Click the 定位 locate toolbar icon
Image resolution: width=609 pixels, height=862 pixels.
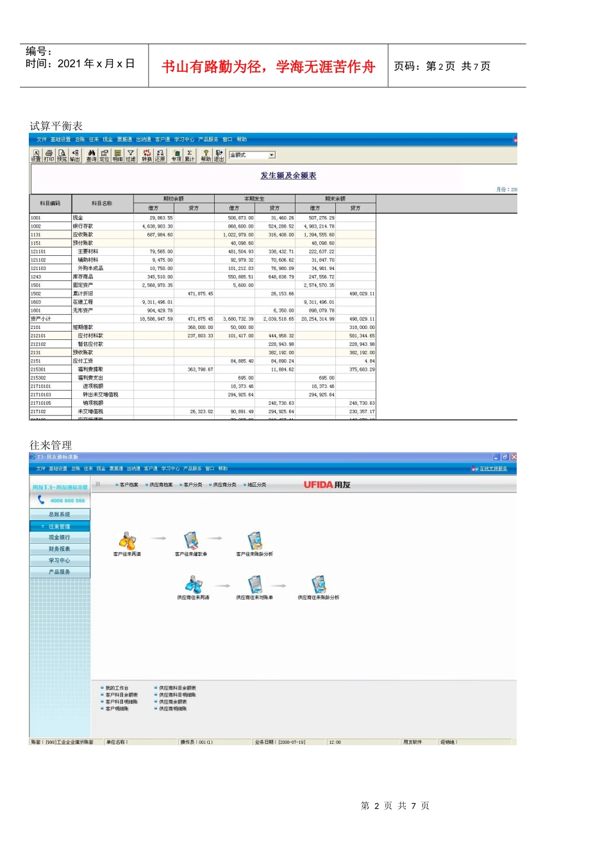104,156
